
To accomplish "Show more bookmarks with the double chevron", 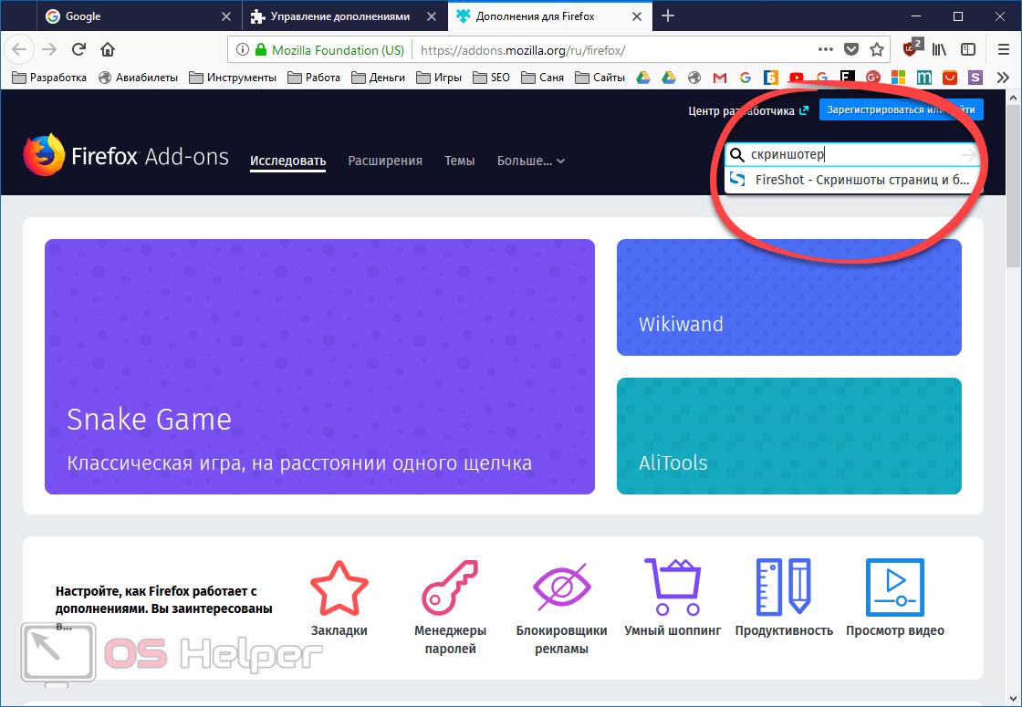I will [1003, 78].
